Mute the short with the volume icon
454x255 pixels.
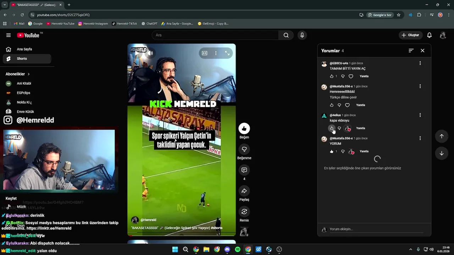[150, 53]
